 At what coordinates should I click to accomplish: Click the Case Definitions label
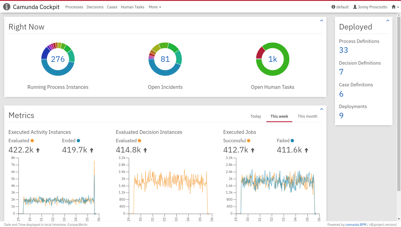click(356, 84)
